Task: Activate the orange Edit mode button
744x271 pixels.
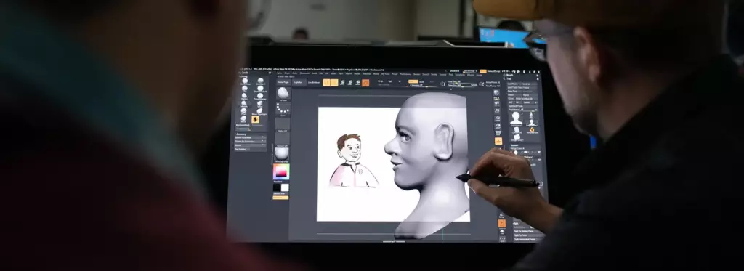Action: tap(326, 83)
